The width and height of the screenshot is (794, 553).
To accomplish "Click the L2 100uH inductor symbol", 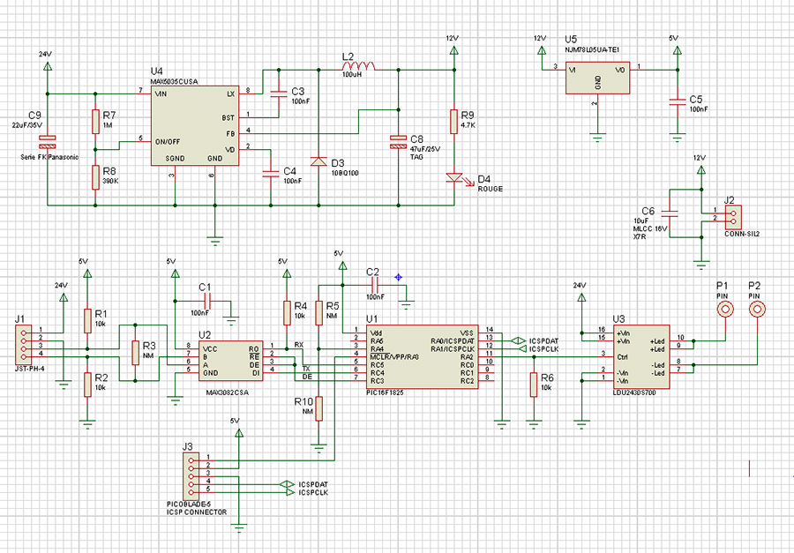I will (x=359, y=67).
